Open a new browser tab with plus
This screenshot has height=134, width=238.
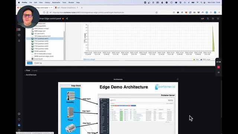82,7
